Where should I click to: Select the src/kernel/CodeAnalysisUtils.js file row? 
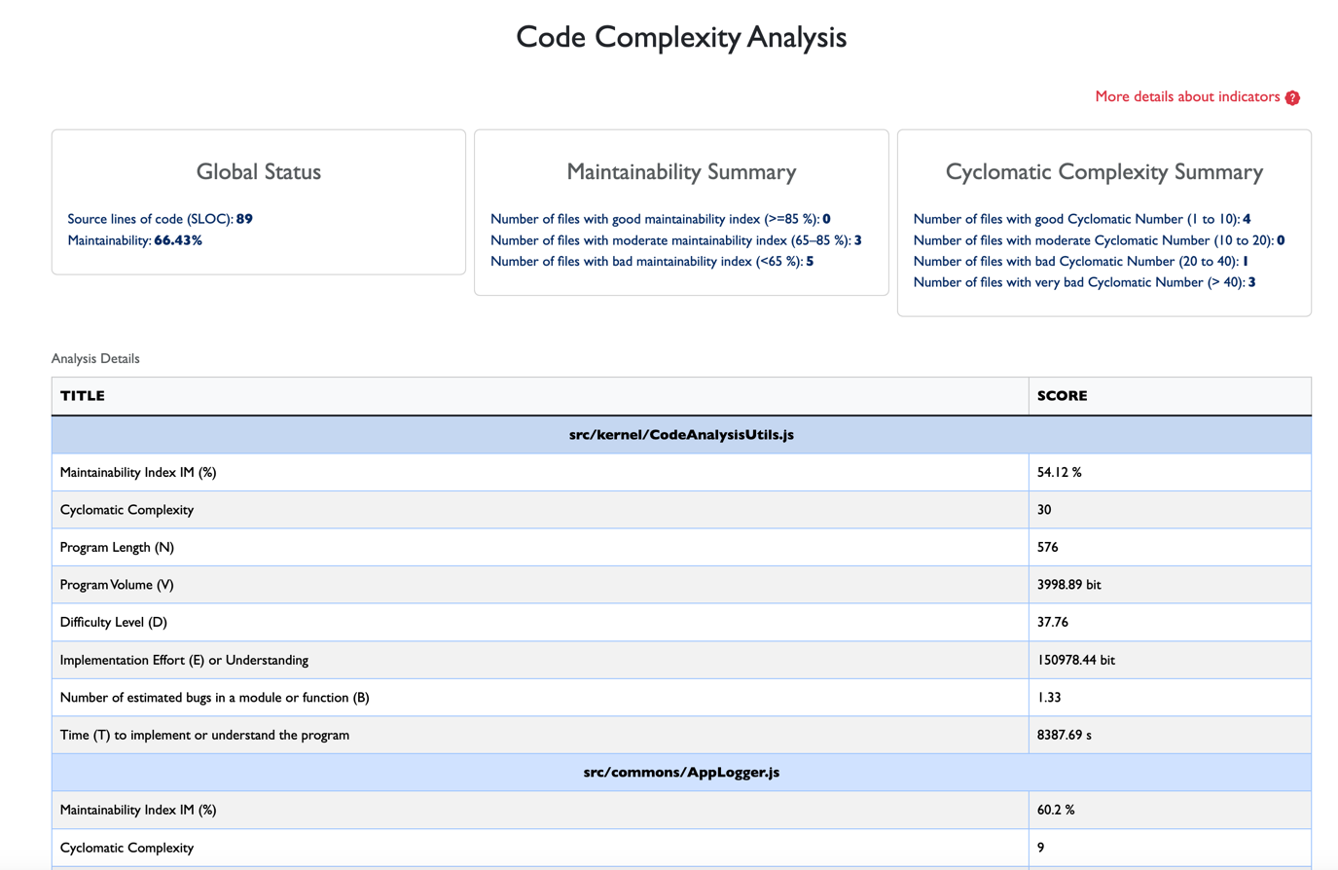point(681,435)
